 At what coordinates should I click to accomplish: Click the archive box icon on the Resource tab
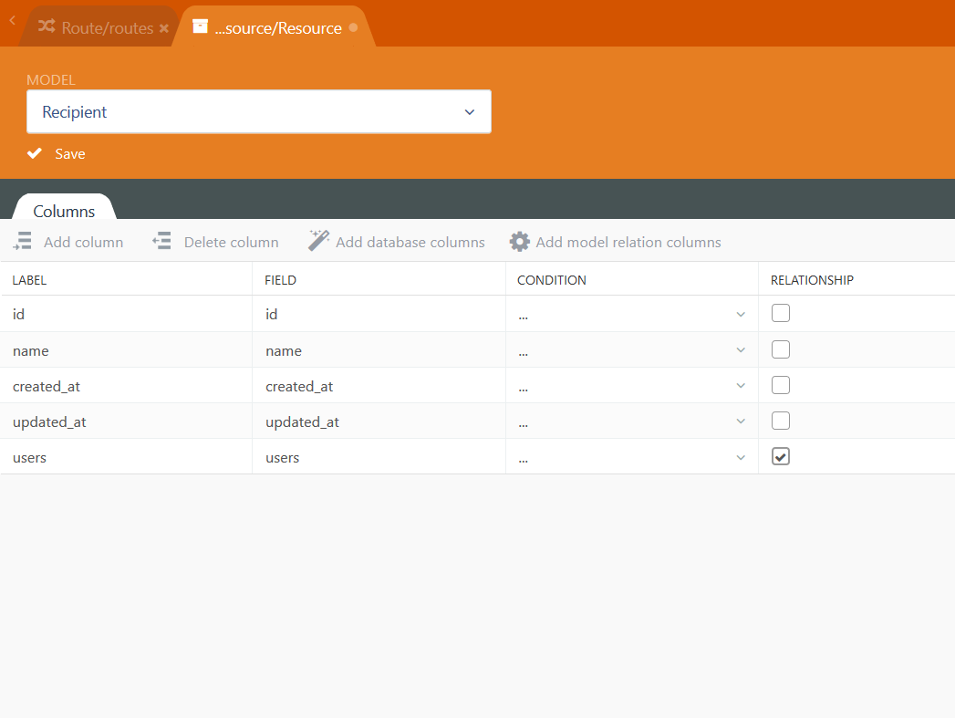[201, 26]
